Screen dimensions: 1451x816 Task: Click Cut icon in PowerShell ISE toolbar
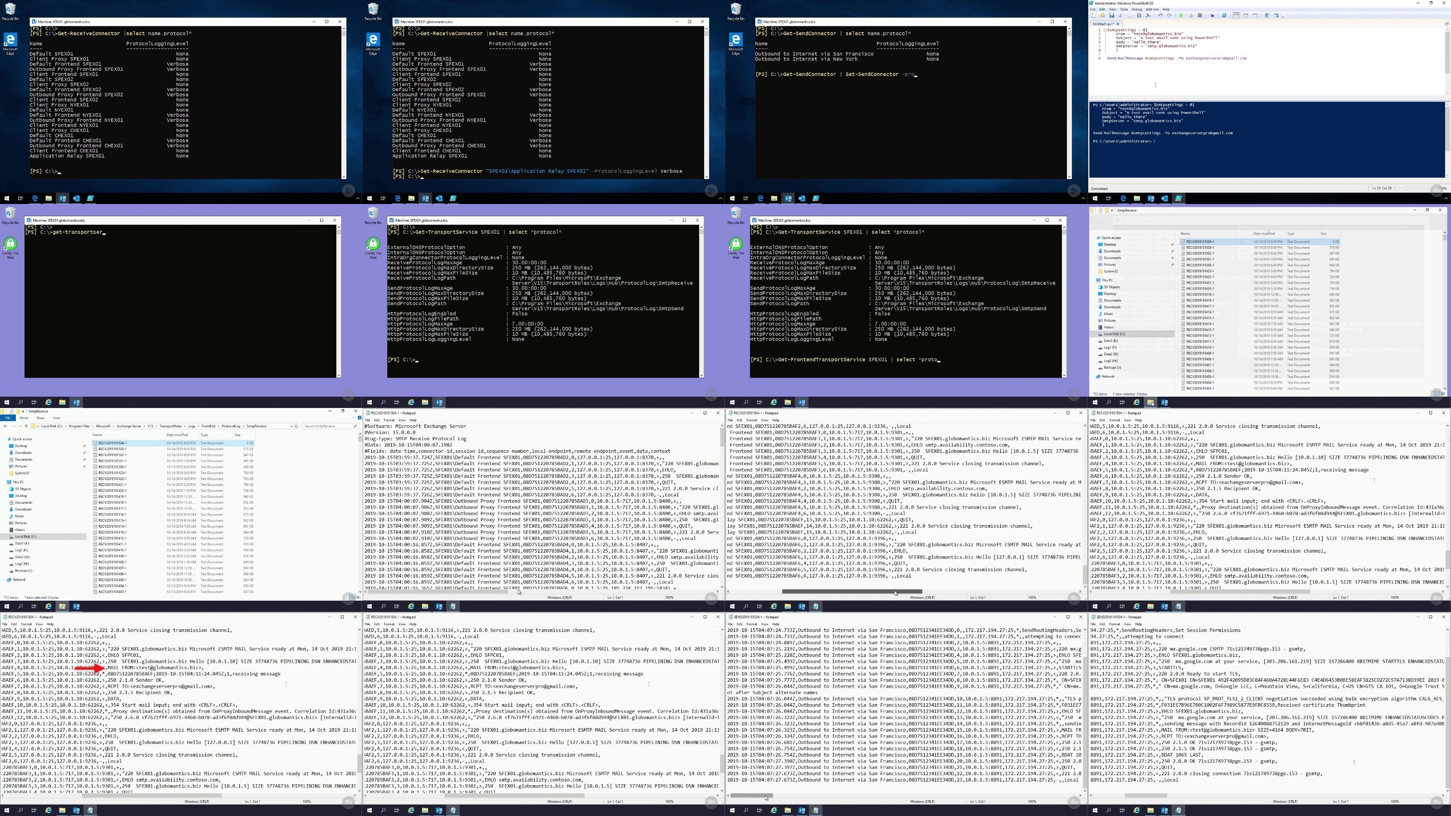click(x=1120, y=15)
